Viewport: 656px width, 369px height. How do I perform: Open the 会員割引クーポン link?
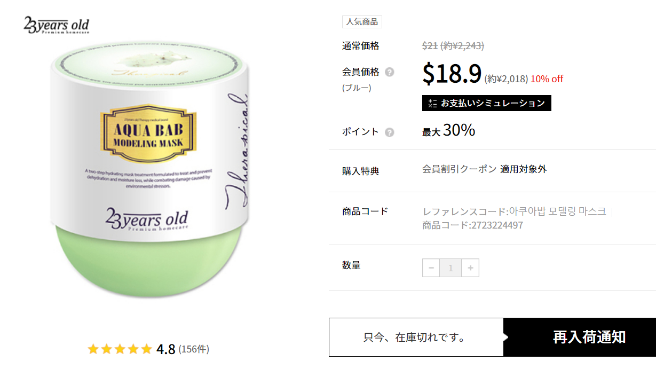tap(459, 169)
